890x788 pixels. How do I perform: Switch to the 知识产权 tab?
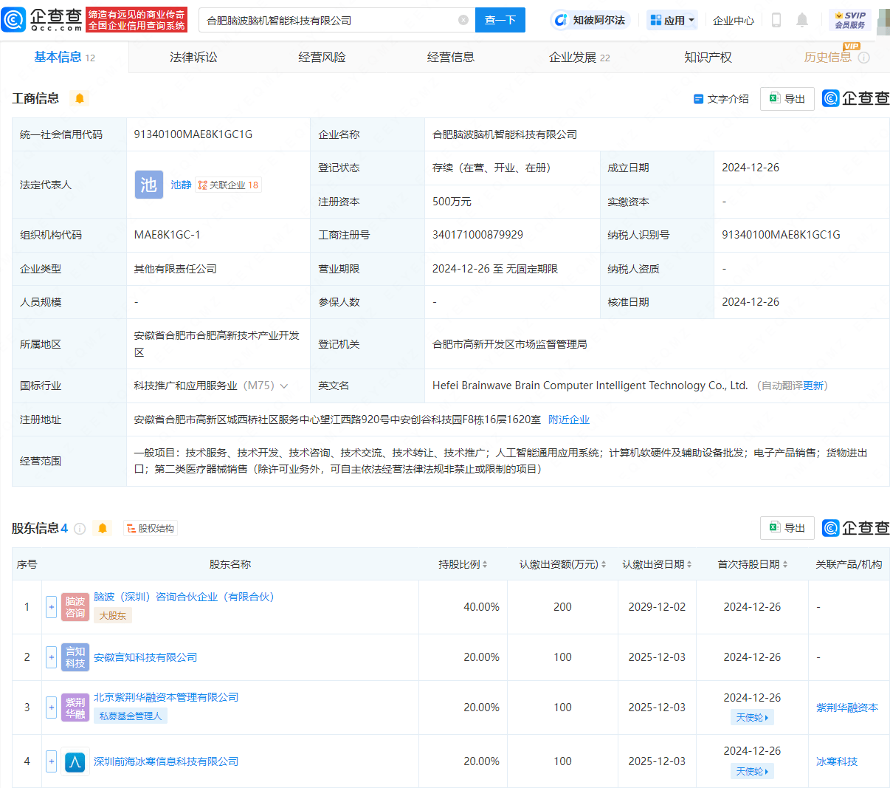coord(708,57)
